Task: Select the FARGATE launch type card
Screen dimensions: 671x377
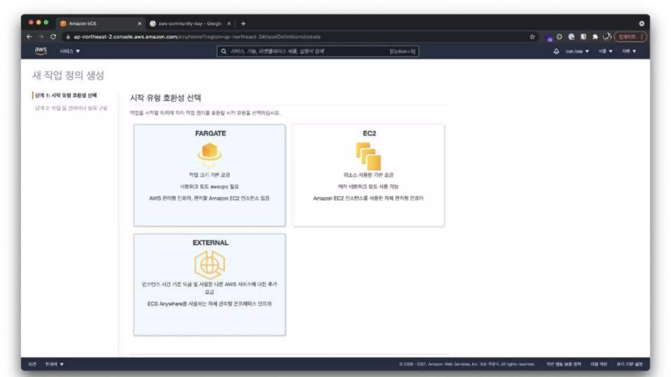Action: 209,175
